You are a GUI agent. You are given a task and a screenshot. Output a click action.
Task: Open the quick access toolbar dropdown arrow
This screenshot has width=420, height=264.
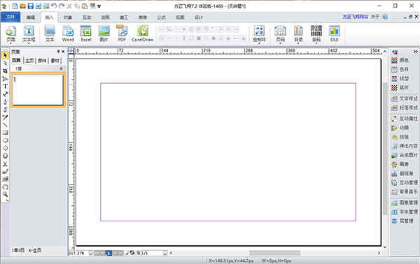[x=99, y=6]
